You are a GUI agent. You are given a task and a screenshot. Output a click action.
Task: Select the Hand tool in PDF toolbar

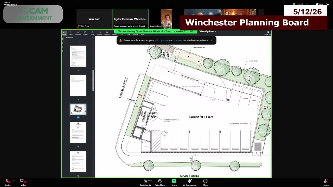71,33
